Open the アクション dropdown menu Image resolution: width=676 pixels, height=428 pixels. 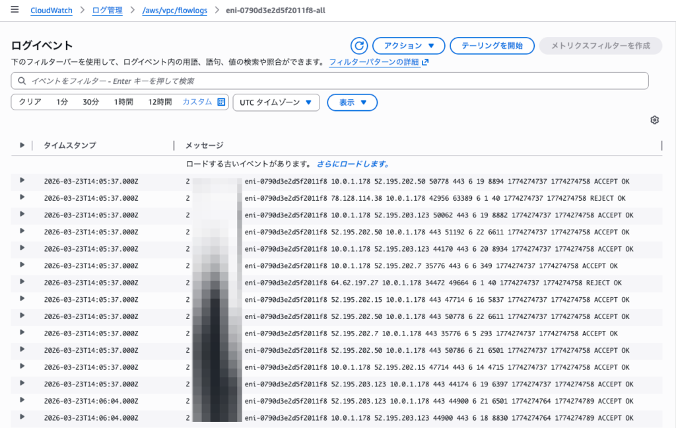tap(408, 46)
